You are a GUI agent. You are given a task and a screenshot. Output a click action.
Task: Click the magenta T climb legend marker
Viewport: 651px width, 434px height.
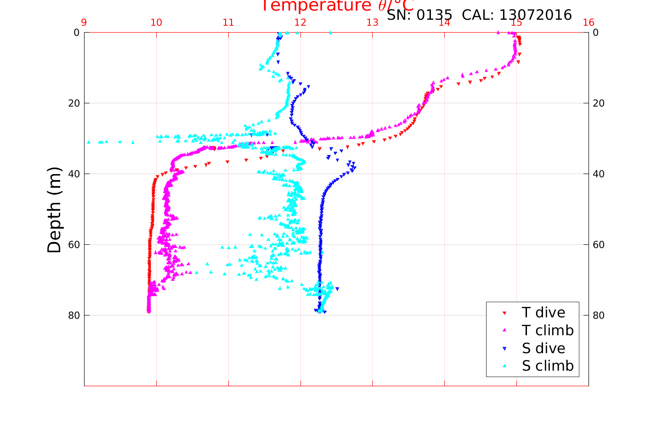(x=504, y=331)
